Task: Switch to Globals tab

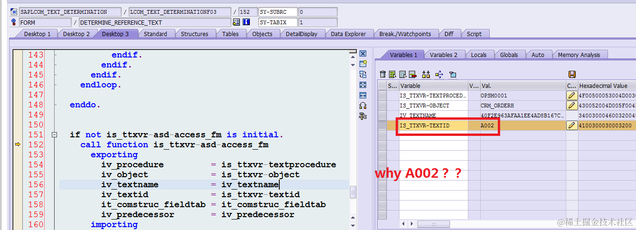Action: 509,55
